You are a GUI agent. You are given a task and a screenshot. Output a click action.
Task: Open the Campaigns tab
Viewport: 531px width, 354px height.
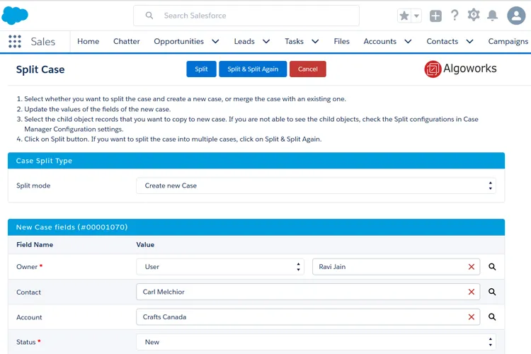(508, 41)
